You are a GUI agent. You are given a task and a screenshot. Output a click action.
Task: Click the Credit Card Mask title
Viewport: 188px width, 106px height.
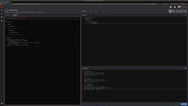tap(13, 10)
